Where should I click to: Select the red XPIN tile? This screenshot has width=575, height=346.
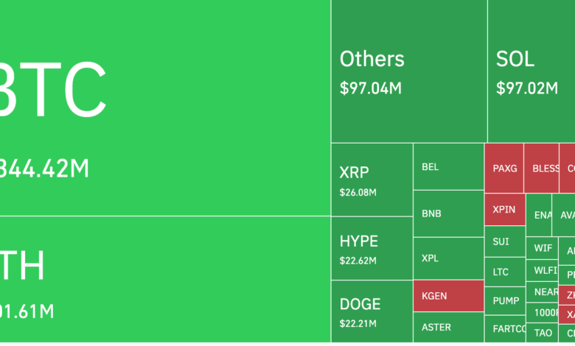(504, 210)
